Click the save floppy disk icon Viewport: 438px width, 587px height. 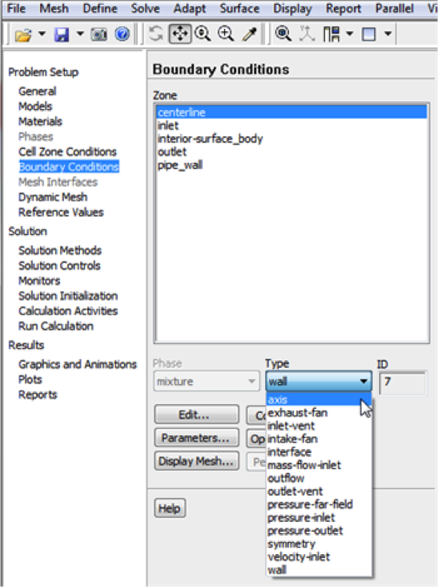coord(62,34)
